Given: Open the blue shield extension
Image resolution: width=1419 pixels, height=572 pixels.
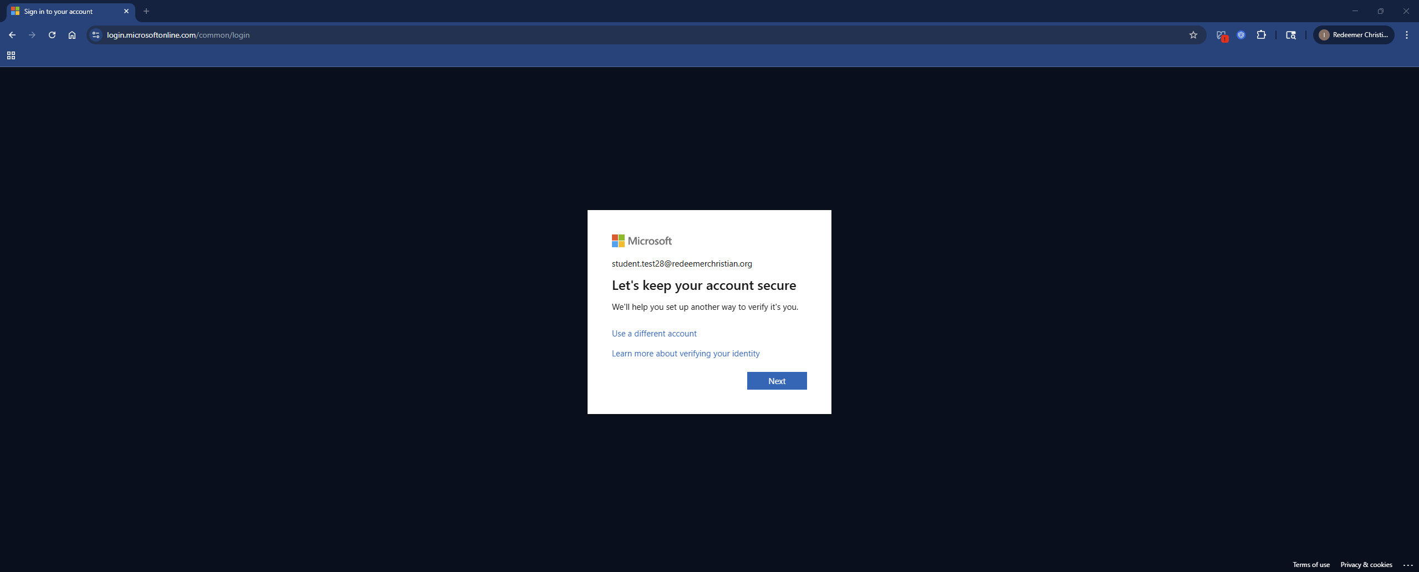Looking at the screenshot, I should coord(1242,35).
